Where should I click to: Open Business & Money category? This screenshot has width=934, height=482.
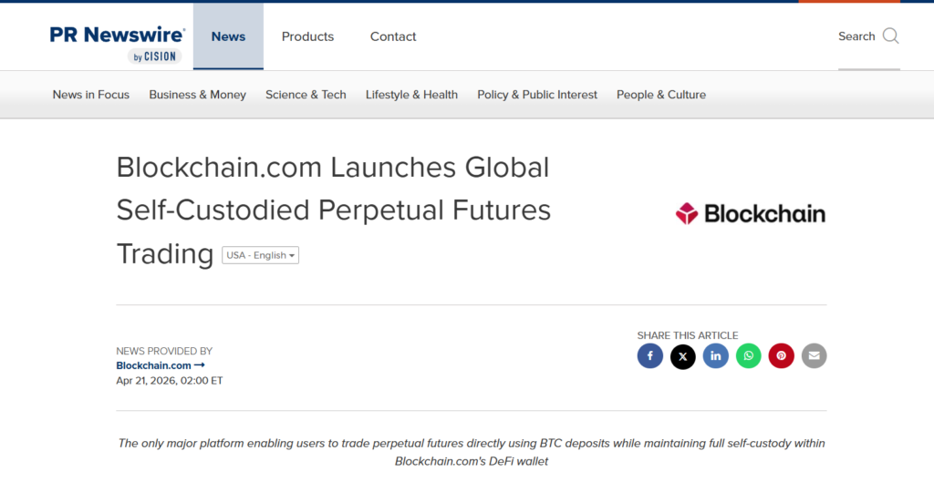pyautogui.click(x=197, y=95)
